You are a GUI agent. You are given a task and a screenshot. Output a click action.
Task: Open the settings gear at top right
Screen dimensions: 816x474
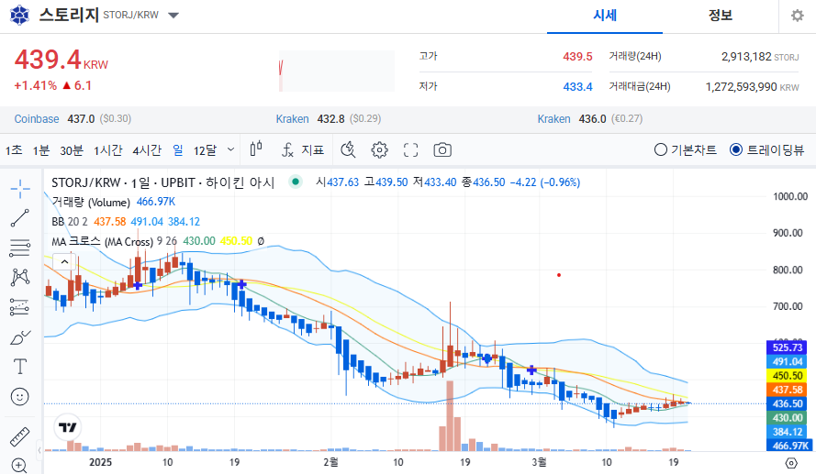(x=798, y=16)
